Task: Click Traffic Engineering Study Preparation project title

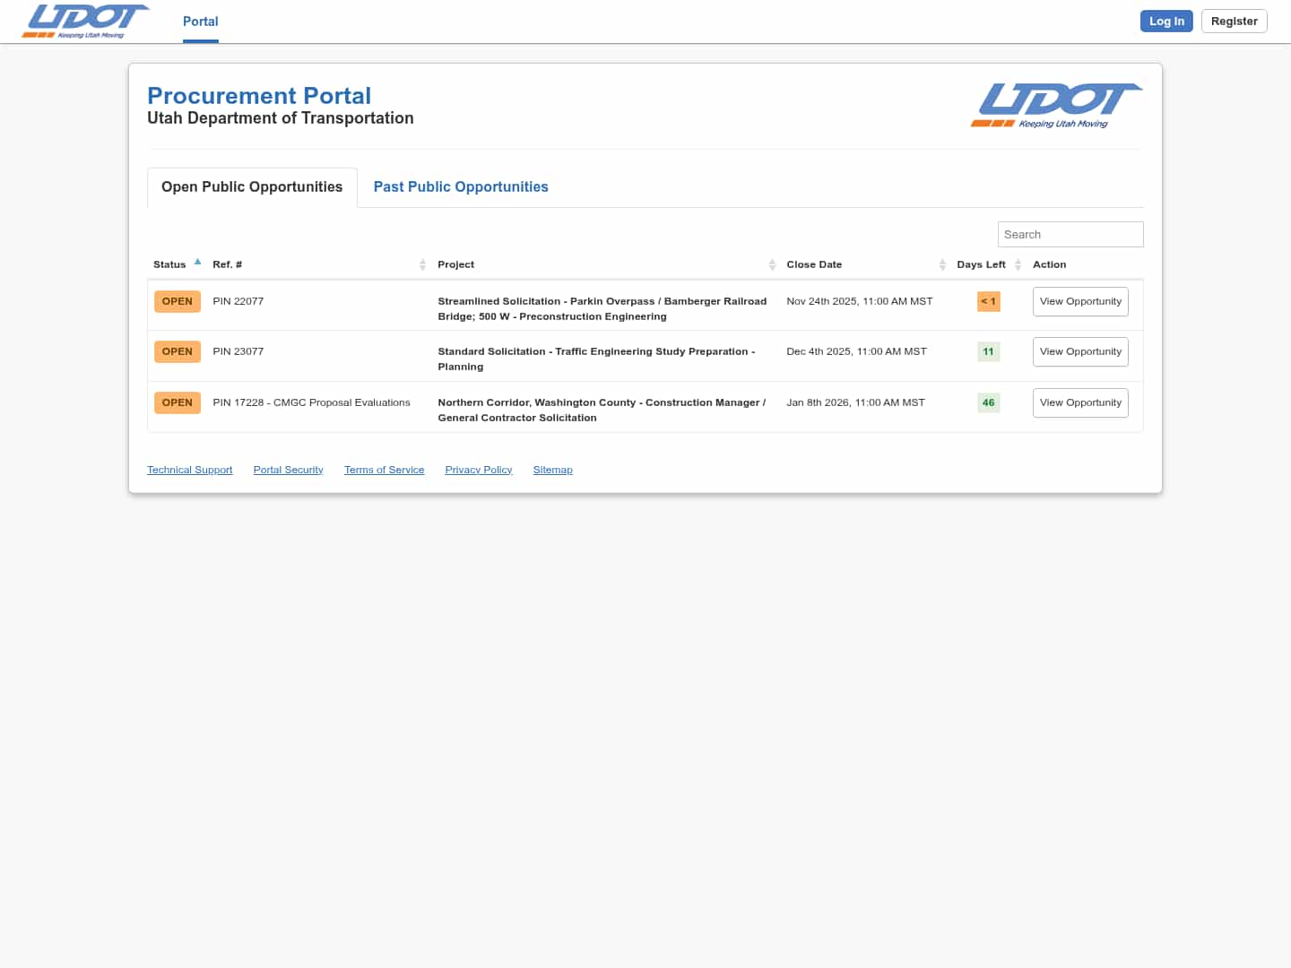Action: [x=597, y=359]
